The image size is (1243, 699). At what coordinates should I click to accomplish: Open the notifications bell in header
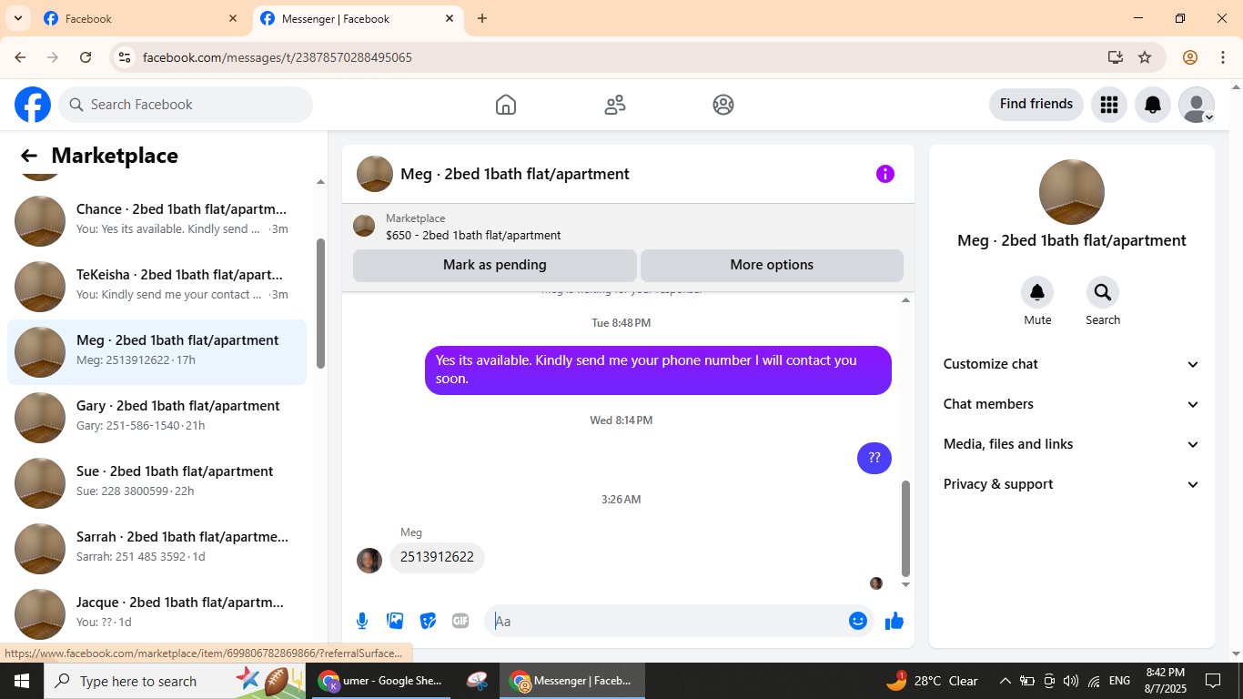tap(1153, 105)
